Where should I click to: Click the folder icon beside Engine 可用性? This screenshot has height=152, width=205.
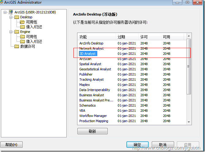(22, 37)
